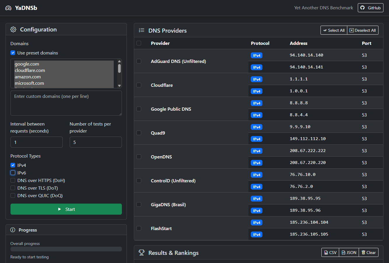Click the Configuration gear icon
389x263 pixels.
pos(13,29)
